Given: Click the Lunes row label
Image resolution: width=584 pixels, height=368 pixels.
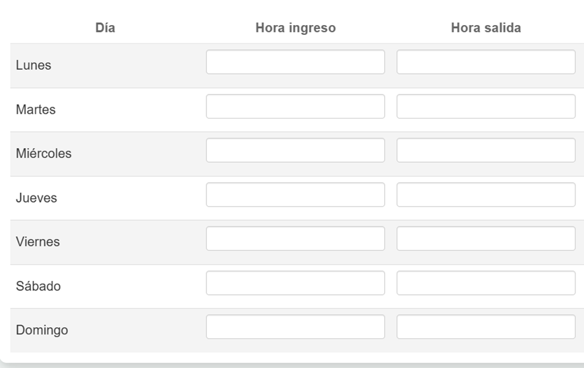Looking at the screenshot, I should pyautogui.click(x=34, y=66).
